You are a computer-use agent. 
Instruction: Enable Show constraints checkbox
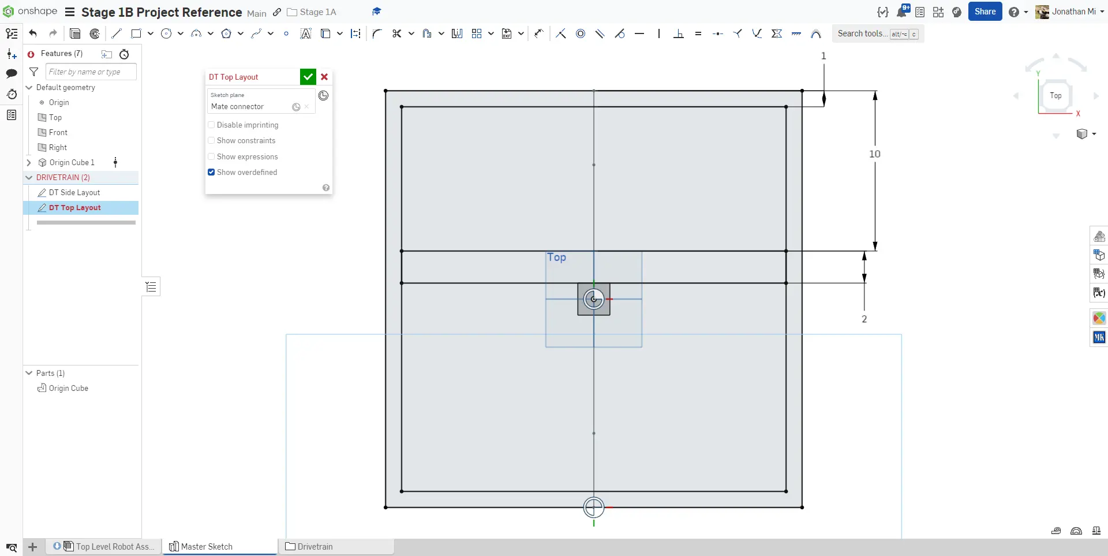pyautogui.click(x=211, y=141)
